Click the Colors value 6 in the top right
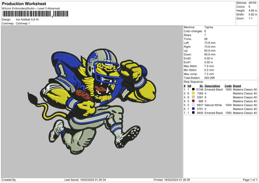 tap(250, 7)
